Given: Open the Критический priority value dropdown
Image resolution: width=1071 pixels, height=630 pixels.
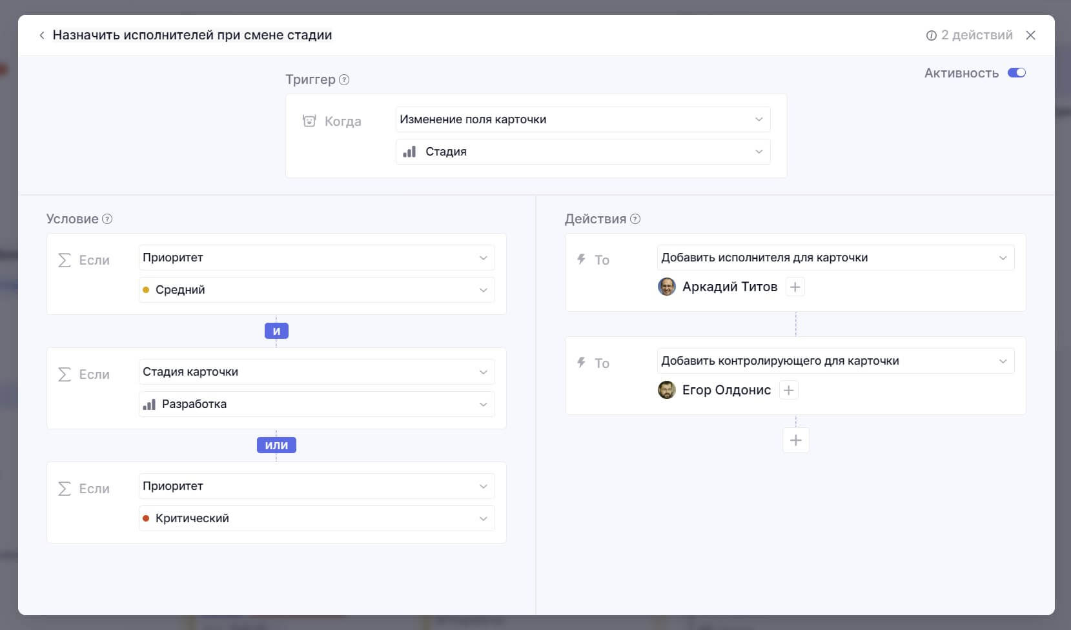Looking at the screenshot, I should pyautogui.click(x=317, y=518).
